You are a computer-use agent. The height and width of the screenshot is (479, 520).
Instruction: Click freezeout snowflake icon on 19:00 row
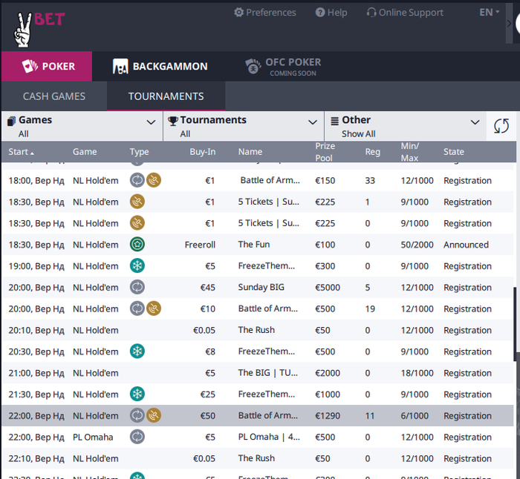(x=137, y=265)
